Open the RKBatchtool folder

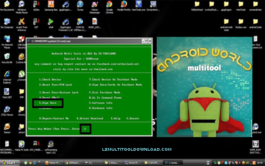197,6
